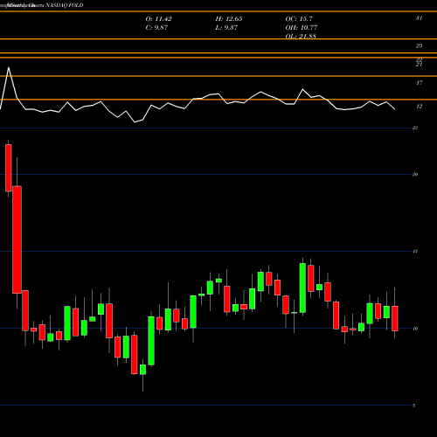437x437 pixels.
Task: Select the OC: 15.7 reading
Action: (x=299, y=19)
